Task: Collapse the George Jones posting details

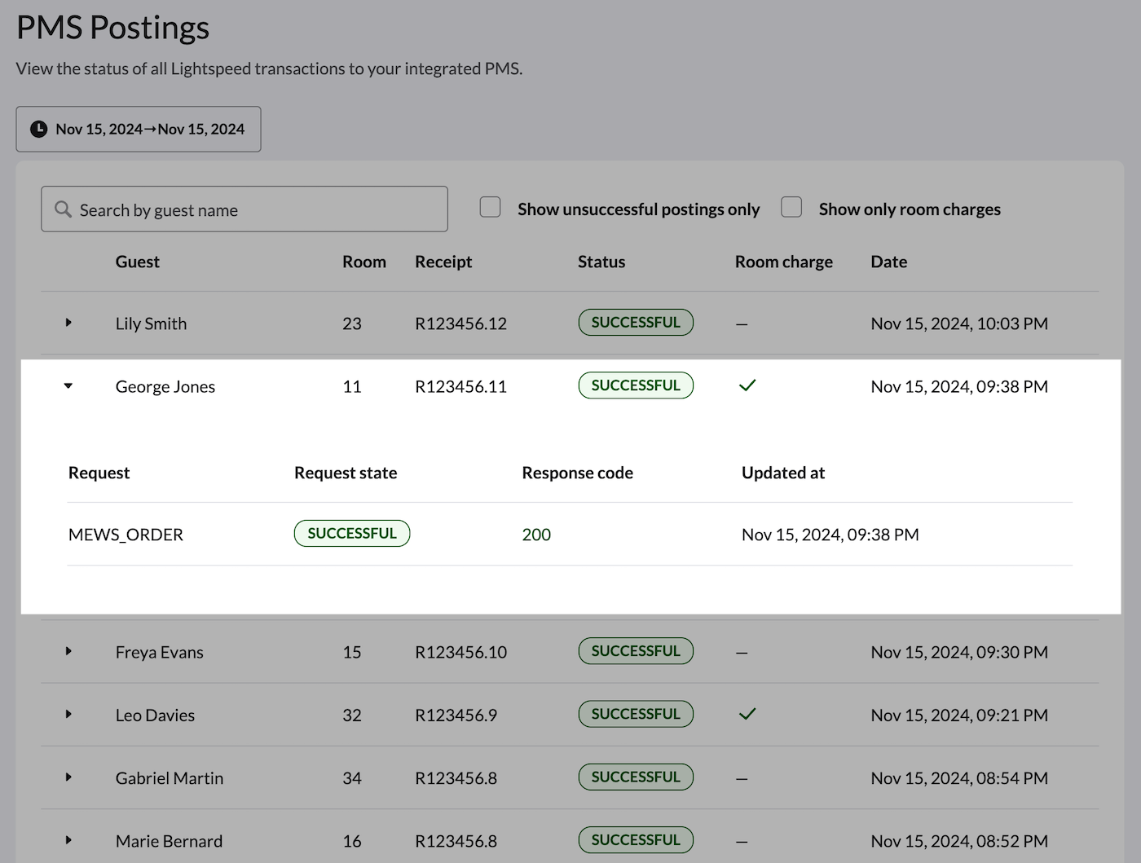Action: click(x=68, y=386)
